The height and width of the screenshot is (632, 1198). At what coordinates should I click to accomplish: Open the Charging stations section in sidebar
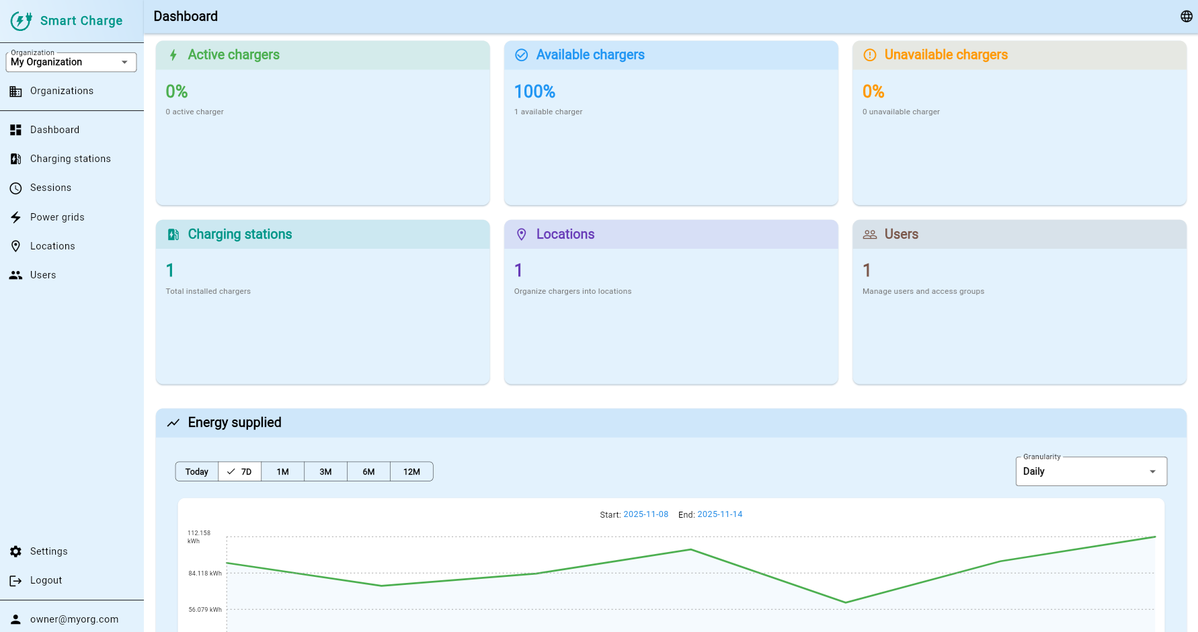tap(70, 159)
